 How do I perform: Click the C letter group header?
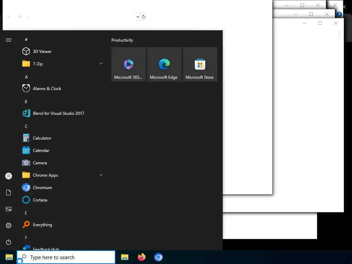(26, 126)
